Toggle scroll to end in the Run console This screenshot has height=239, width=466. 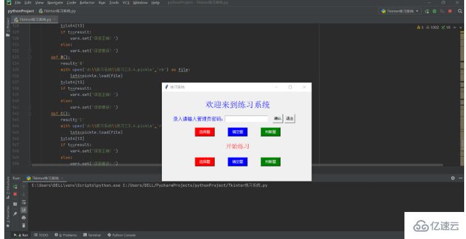tap(24, 210)
